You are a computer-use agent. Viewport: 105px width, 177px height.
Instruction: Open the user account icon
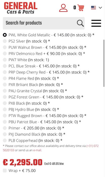coord(64,8)
